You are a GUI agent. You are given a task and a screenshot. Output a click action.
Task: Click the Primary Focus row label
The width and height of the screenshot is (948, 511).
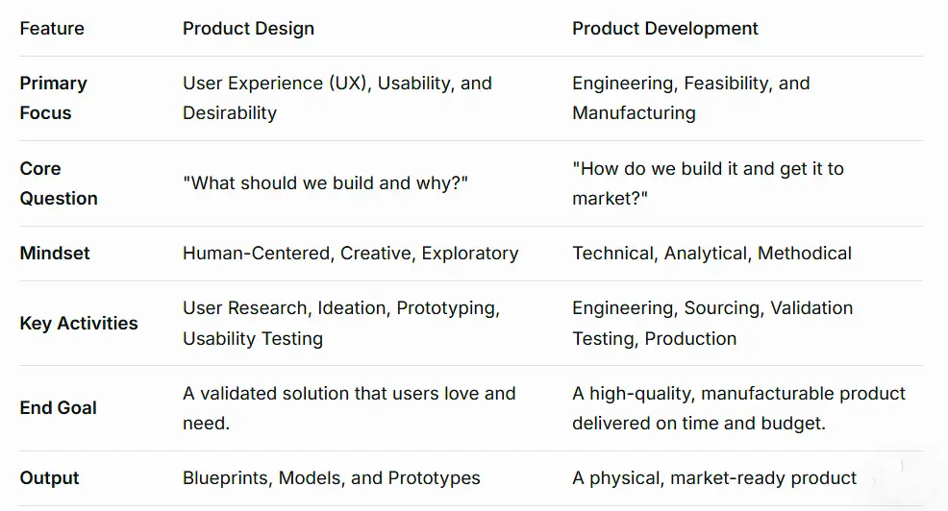(53, 98)
